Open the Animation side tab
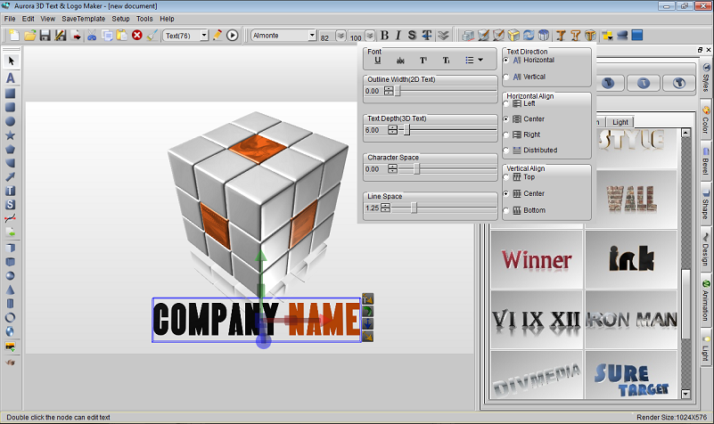 706,300
